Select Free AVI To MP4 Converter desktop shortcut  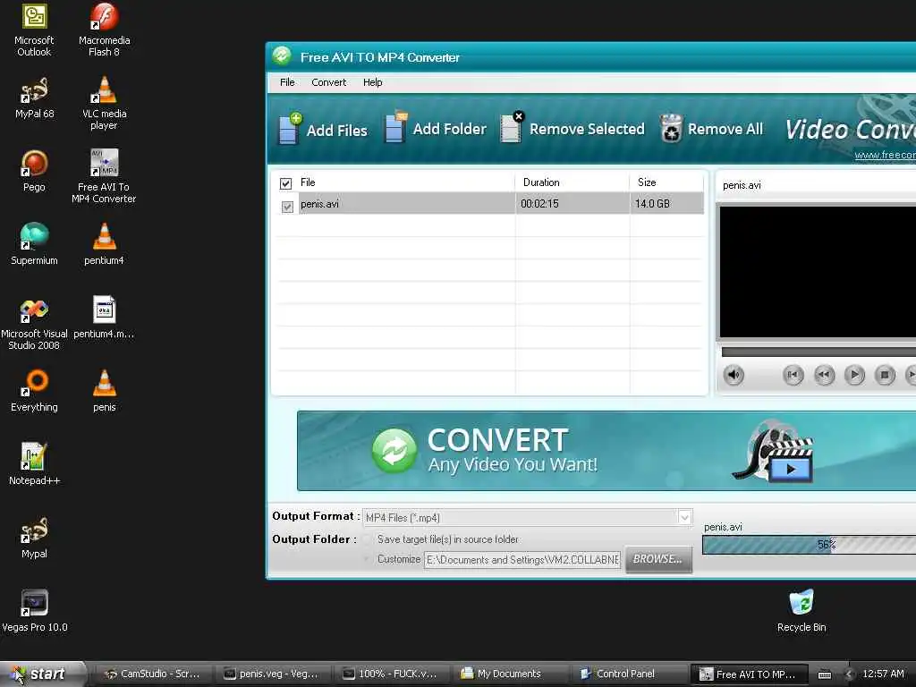[104, 177]
